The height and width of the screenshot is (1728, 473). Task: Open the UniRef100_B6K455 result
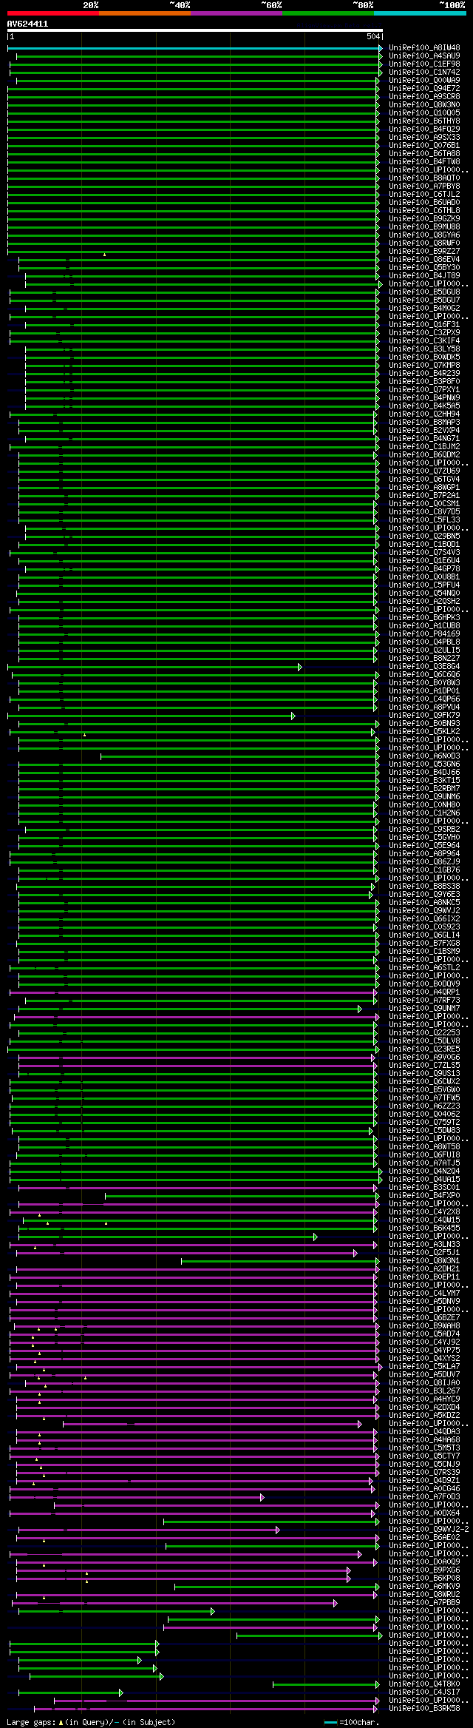424,1228
